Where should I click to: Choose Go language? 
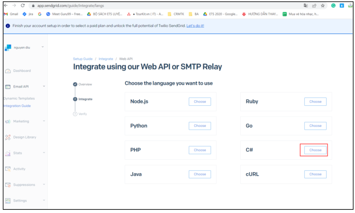[x=315, y=126]
